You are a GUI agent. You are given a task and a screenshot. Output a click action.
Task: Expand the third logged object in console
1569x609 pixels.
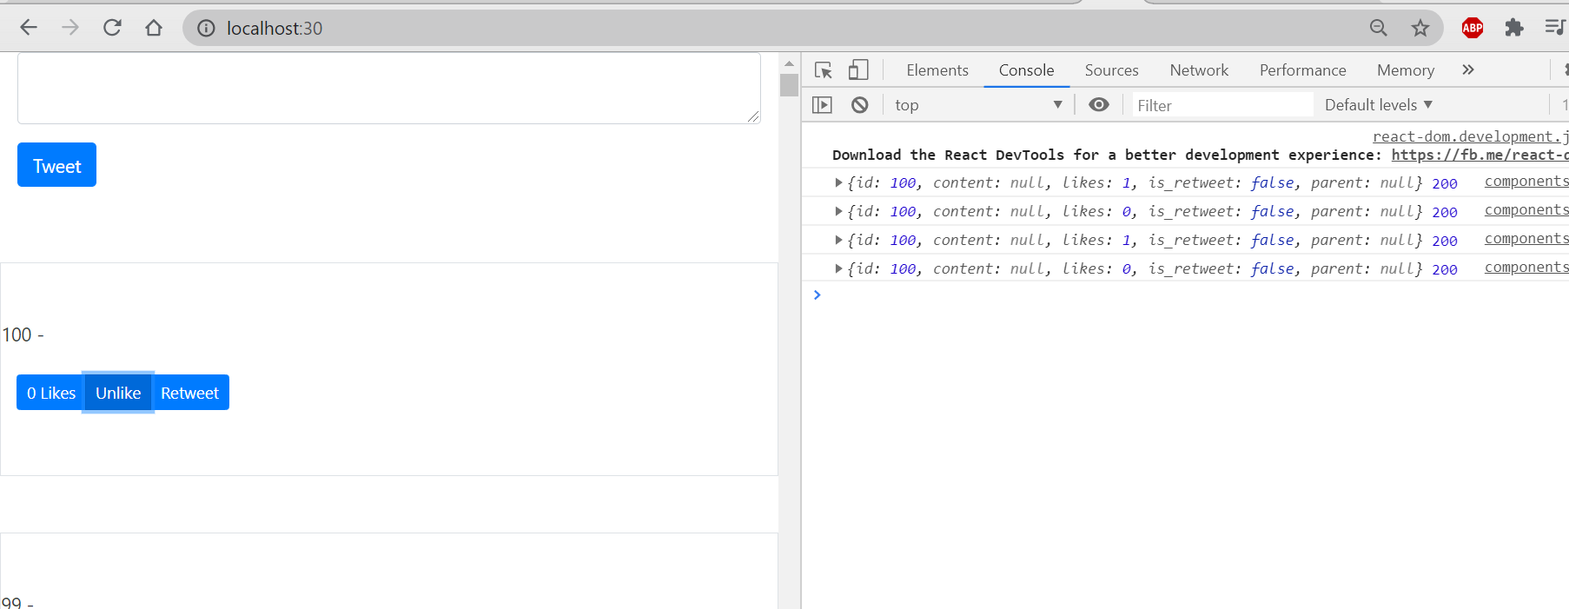[x=838, y=240]
